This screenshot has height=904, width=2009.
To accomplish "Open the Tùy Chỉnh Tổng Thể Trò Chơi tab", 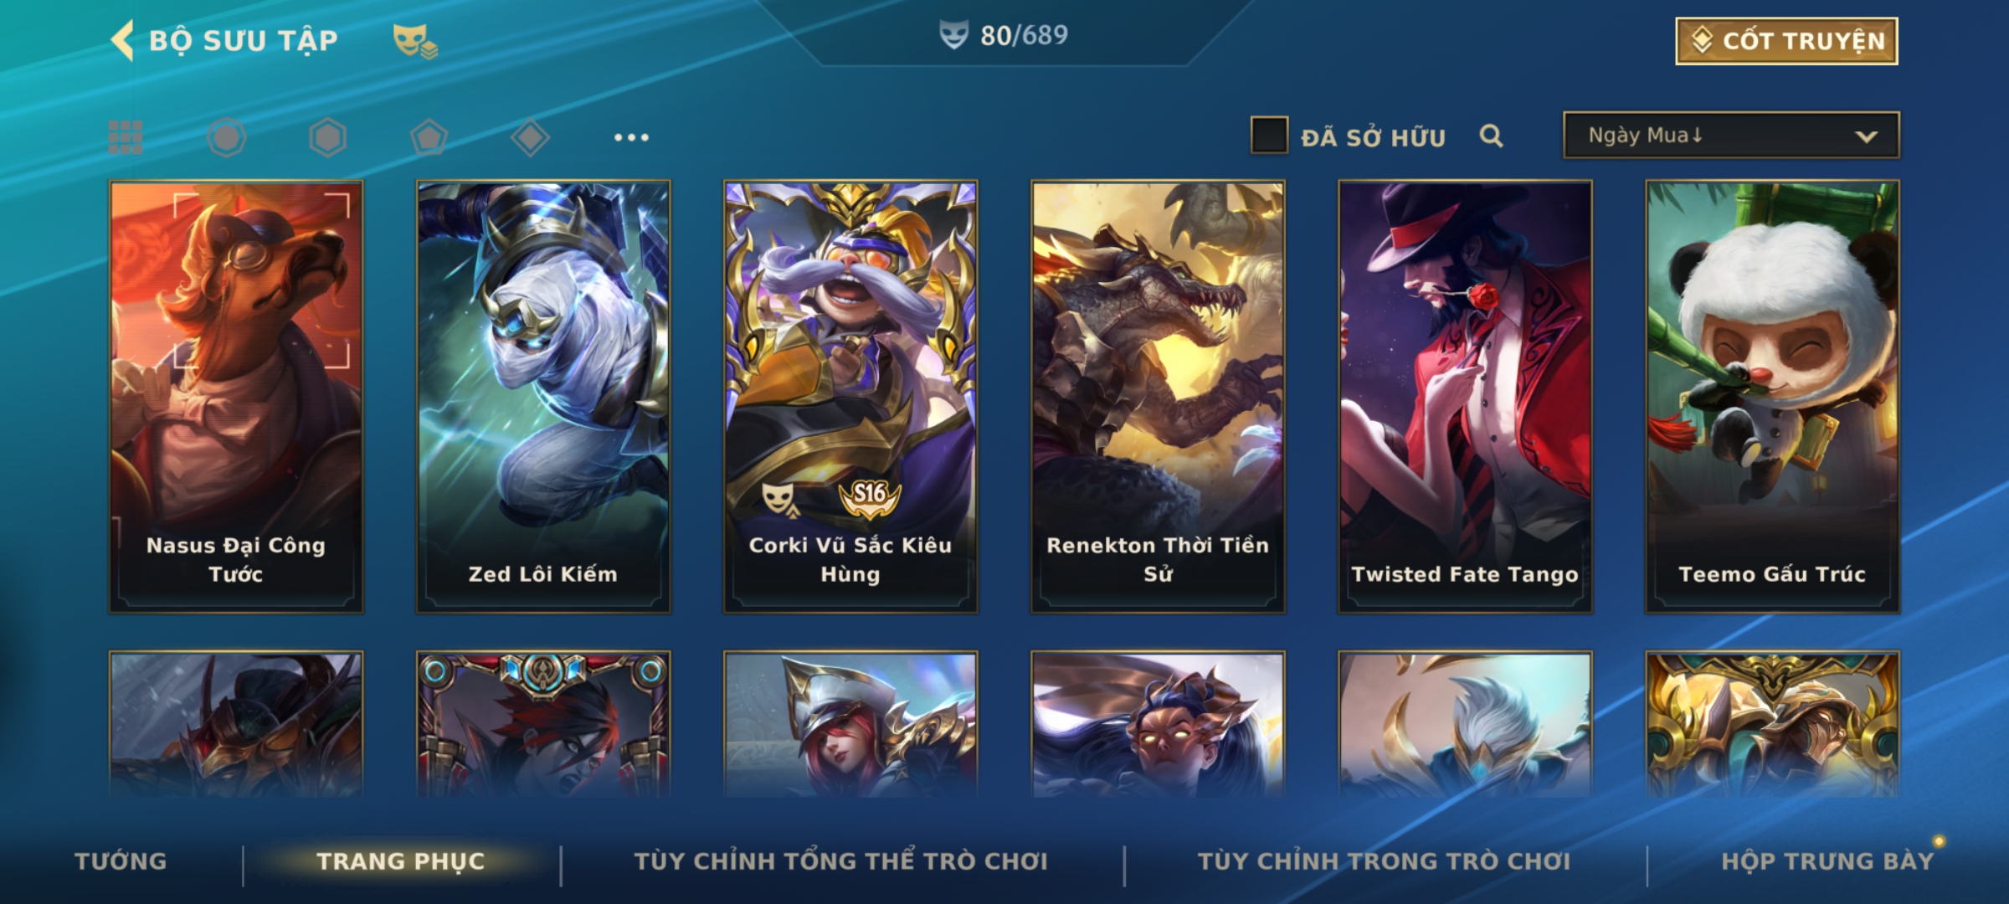I will (840, 861).
